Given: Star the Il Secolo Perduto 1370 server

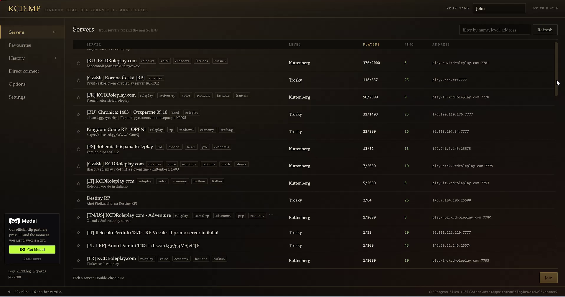Looking at the screenshot, I should (x=78, y=233).
